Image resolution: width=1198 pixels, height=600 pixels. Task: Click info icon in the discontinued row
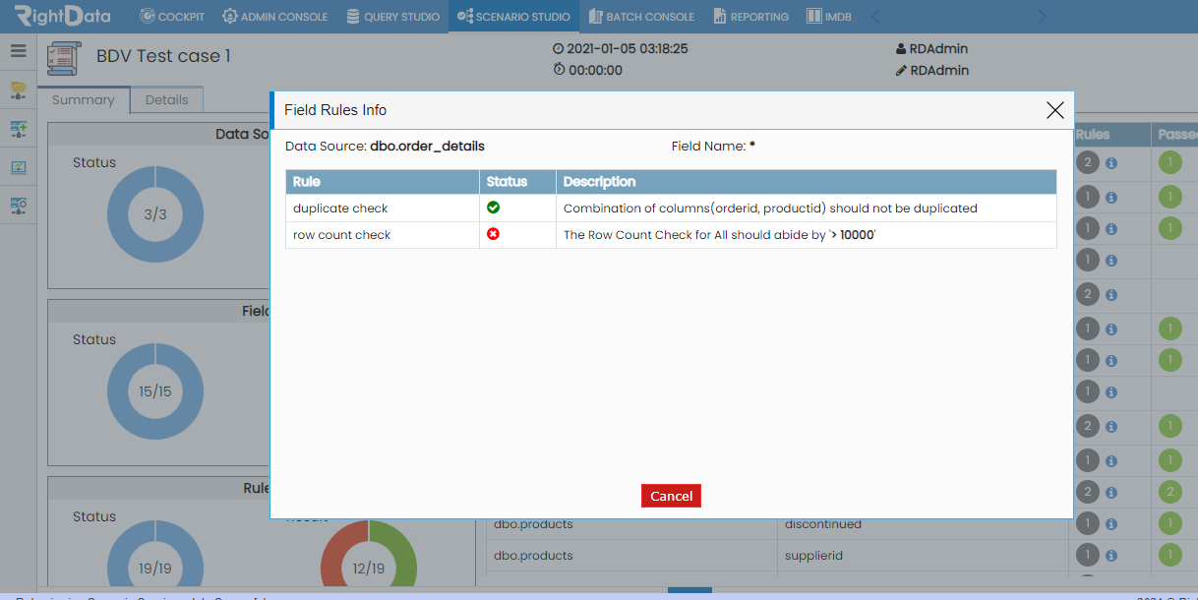pyautogui.click(x=1111, y=523)
